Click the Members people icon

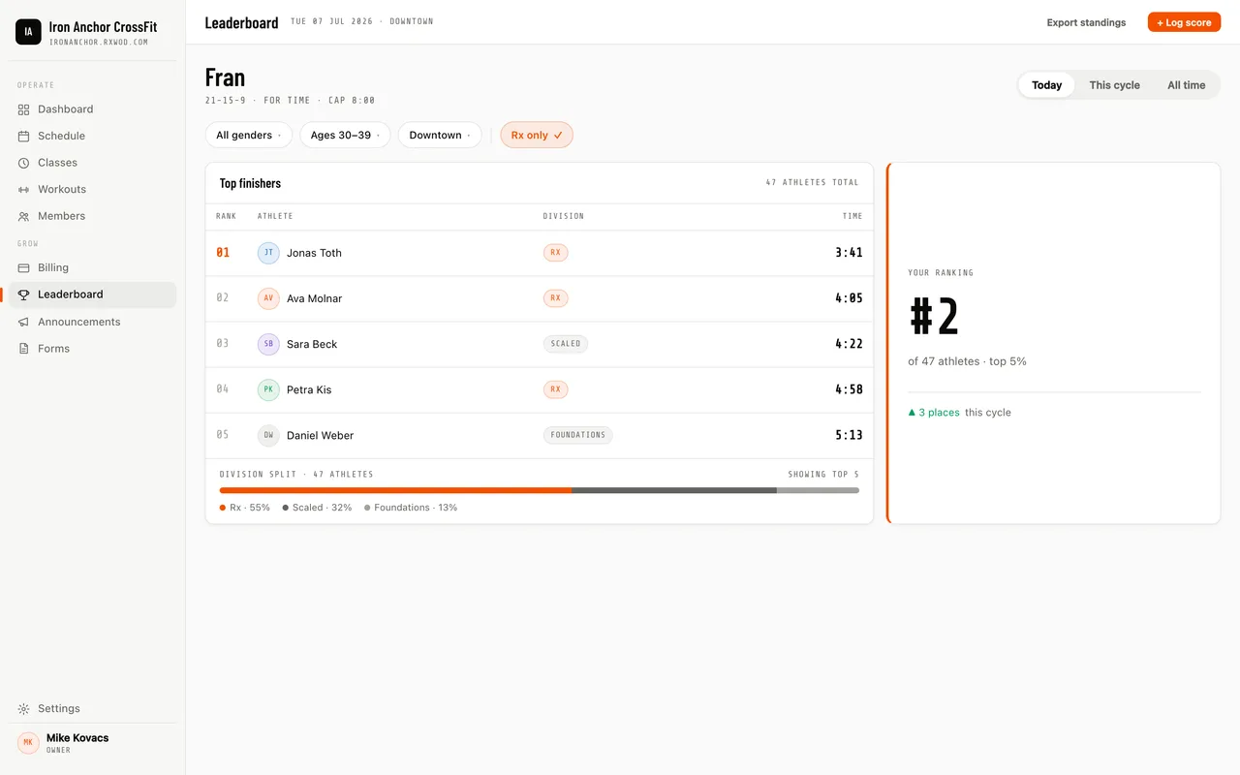[x=24, y=216]
